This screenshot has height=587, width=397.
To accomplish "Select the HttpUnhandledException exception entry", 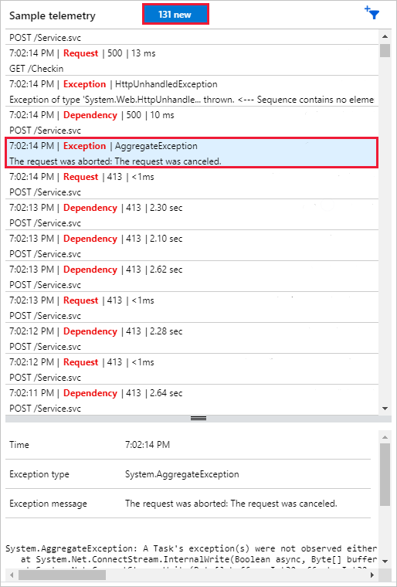I will tap(192, 91).
